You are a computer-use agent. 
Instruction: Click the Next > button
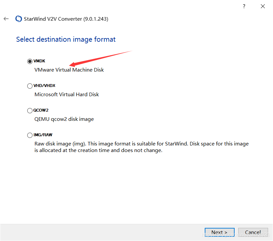[220, 232]
